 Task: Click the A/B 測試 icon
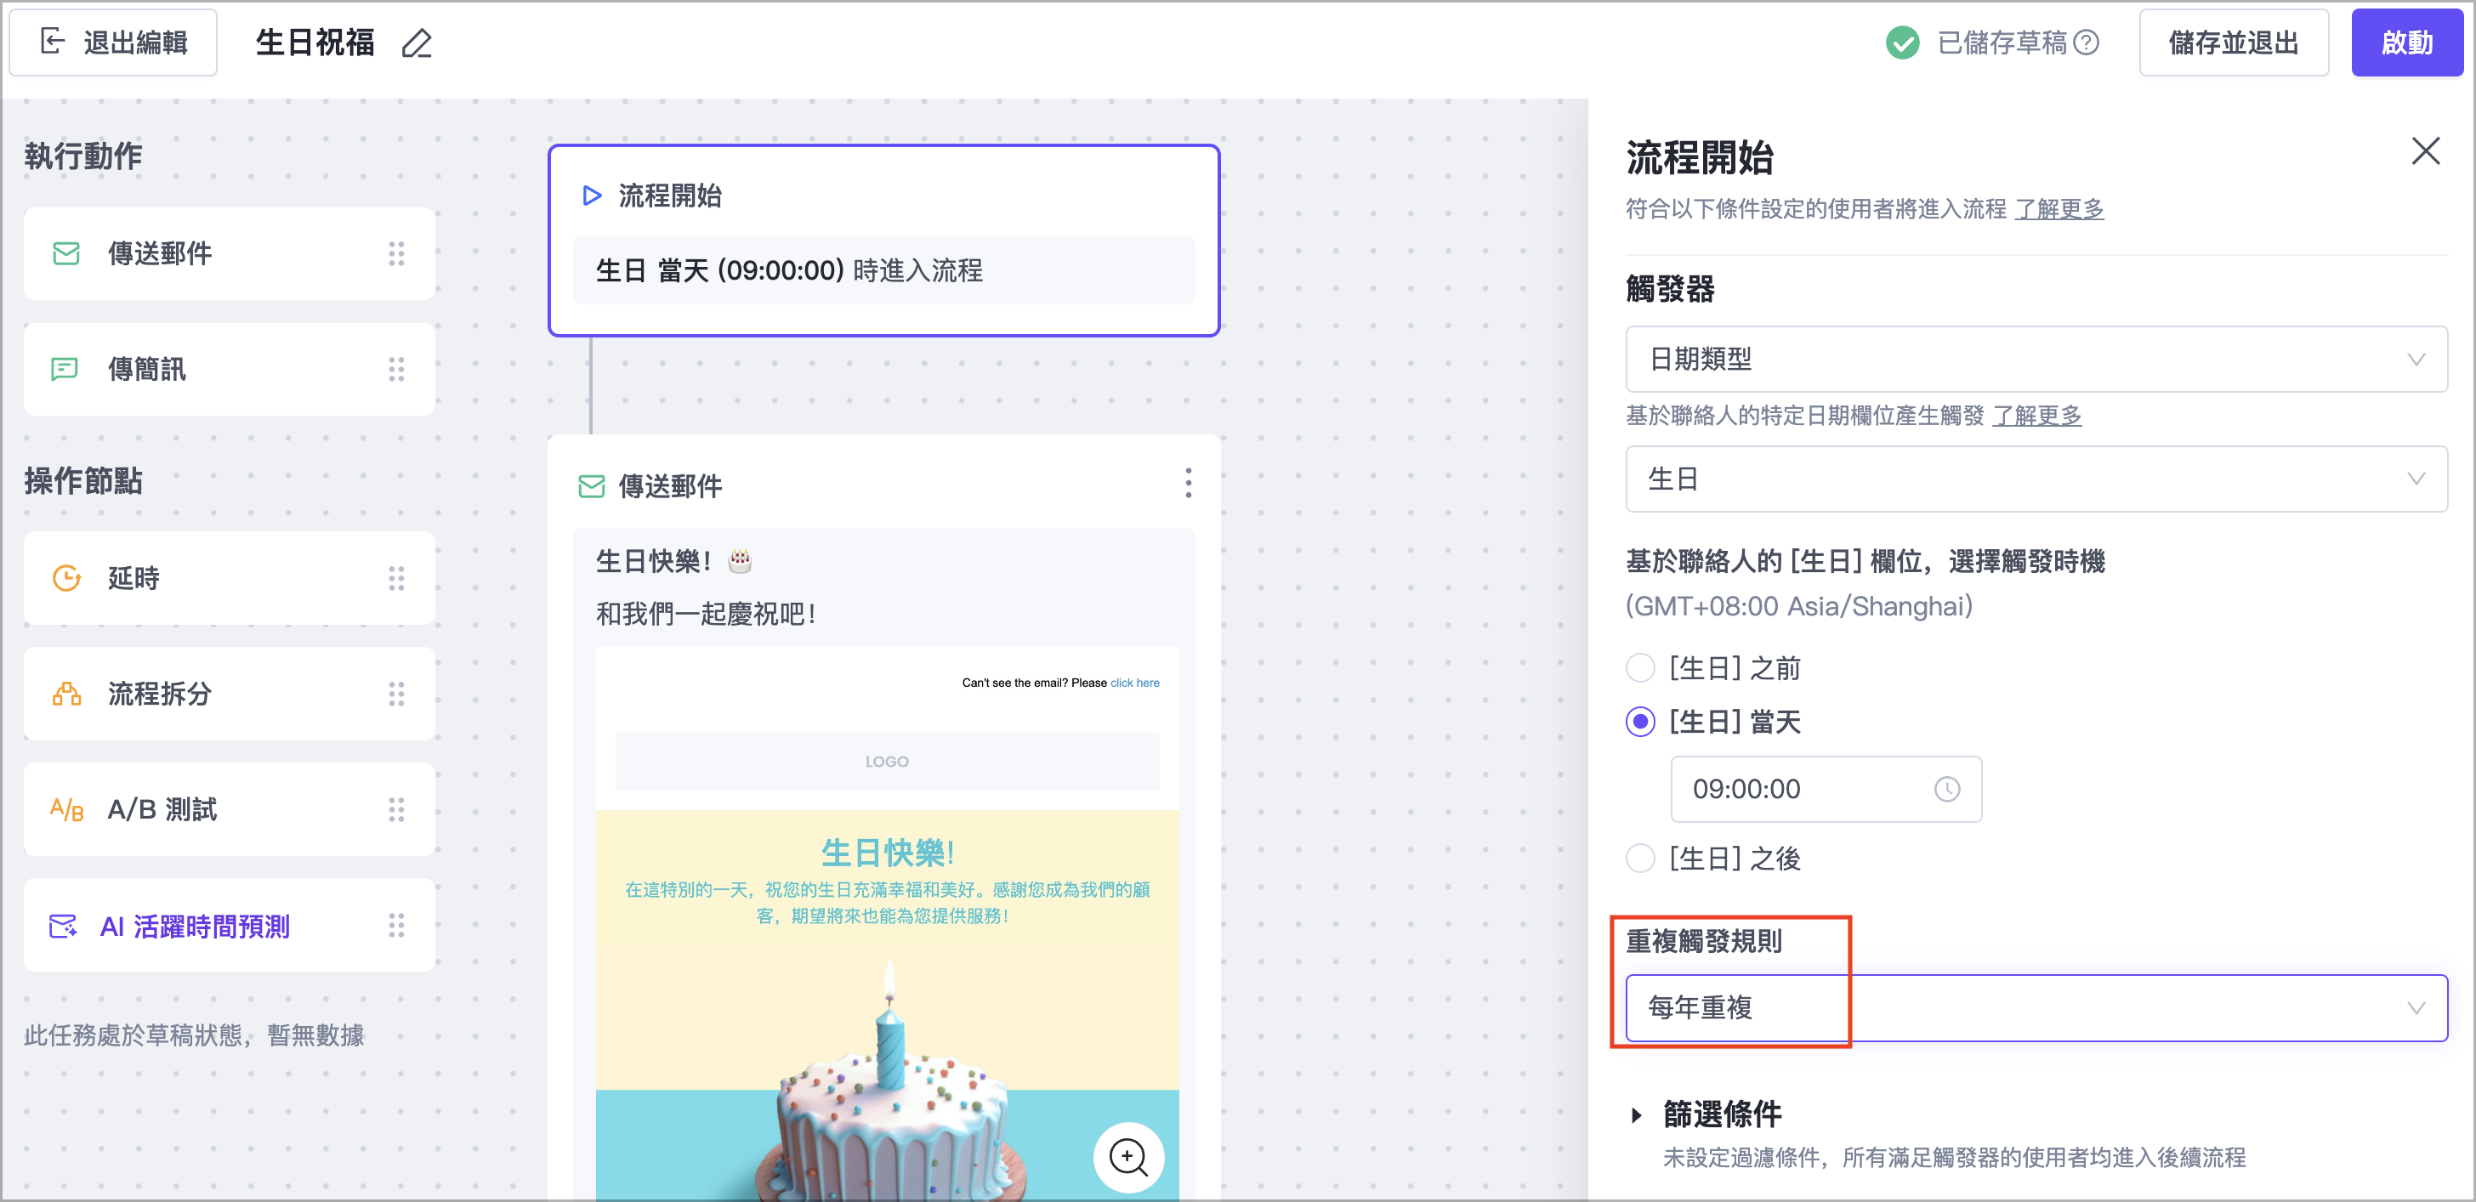pos(66,809)
